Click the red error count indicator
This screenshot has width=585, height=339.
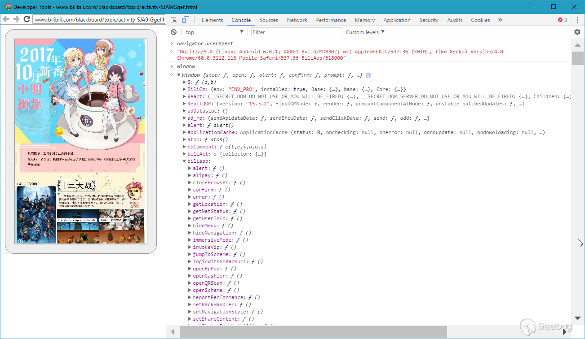click(562, 20)
